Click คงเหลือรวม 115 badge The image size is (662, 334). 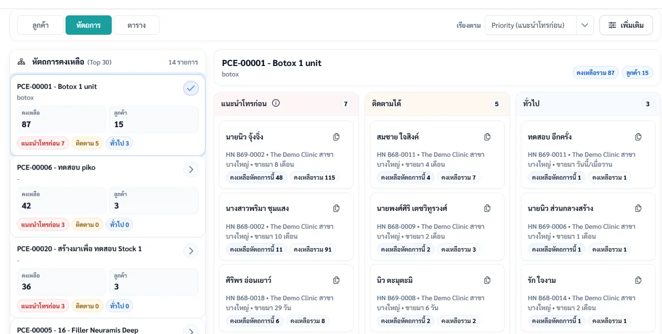tap(314, 177)
